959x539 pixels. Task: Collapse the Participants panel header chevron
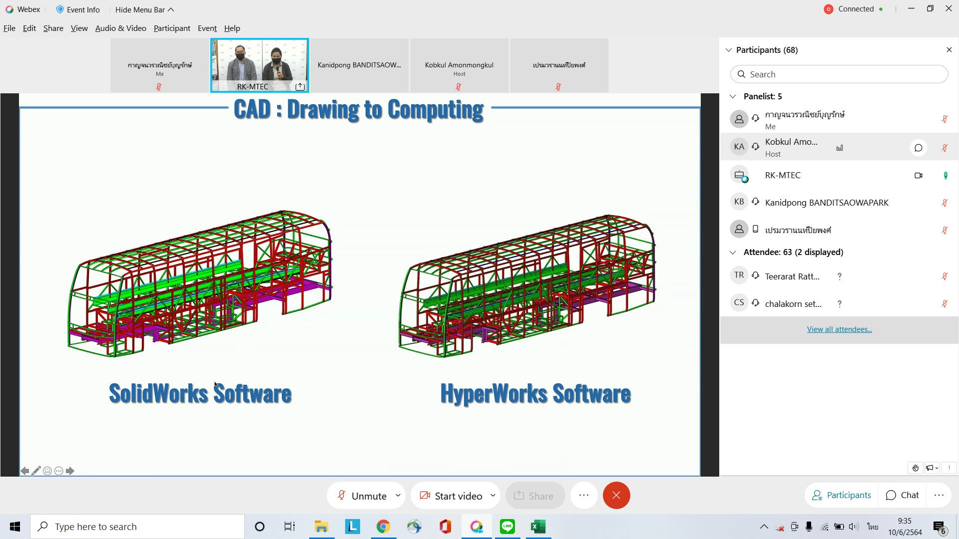pyautogui.click(x=729, y=50)
